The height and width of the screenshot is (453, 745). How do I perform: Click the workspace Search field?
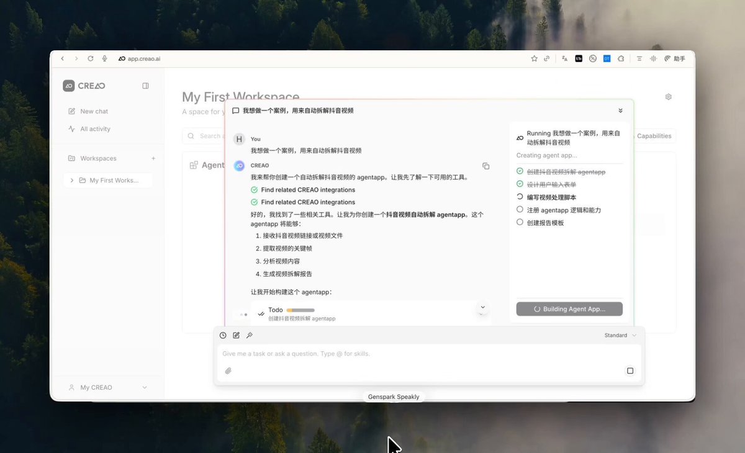pyautogui.click(x=205, y=136)
